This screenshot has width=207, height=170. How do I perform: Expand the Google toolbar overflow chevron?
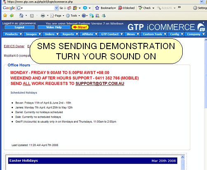pyautogui.click(x=179, y=7)
